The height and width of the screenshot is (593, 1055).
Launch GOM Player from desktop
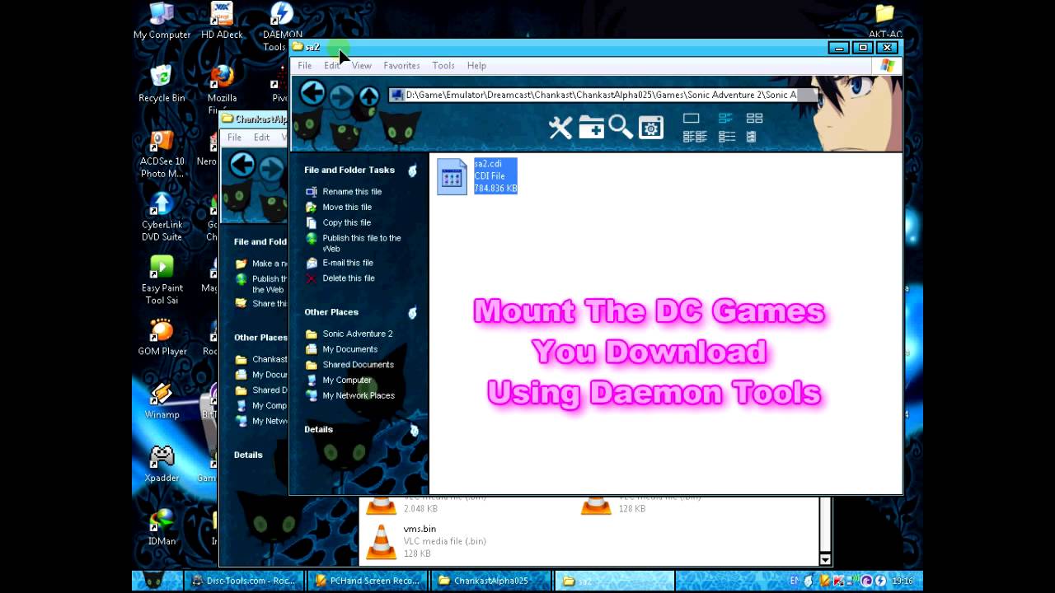point(162,338)
